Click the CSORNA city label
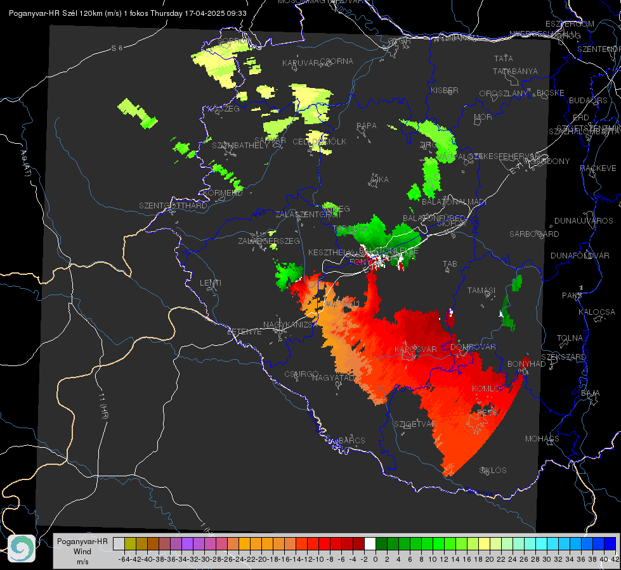This screenshot has height=570, width=621. click(336, 61)
